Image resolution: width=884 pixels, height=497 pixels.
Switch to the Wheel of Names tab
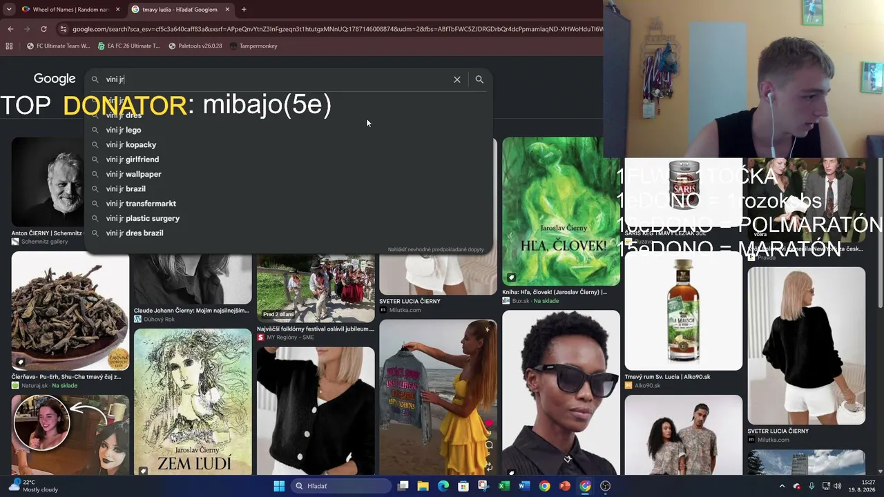pyautogui.click(x=70, y=10)
